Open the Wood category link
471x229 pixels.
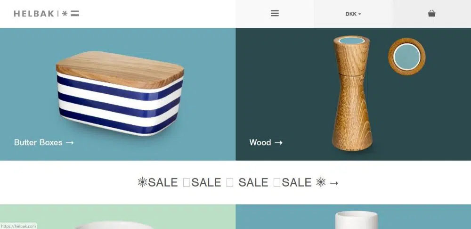pyautogui.click(x=266, y=142)
